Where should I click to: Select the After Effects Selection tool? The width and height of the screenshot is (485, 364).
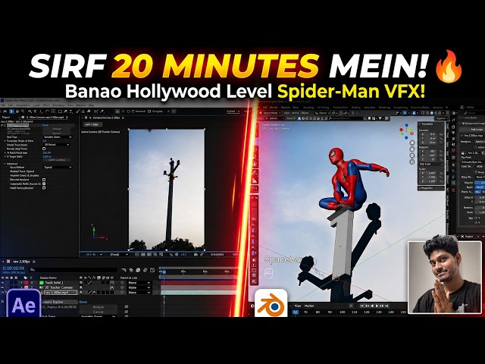(12, 111)
